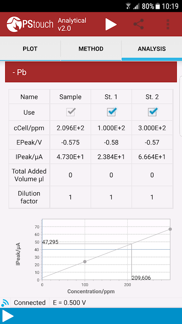
Task: Switch to the PLOT tab
Action: point(30,49)
